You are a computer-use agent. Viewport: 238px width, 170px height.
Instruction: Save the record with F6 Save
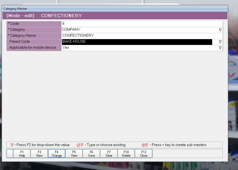(x=91, y=154)
